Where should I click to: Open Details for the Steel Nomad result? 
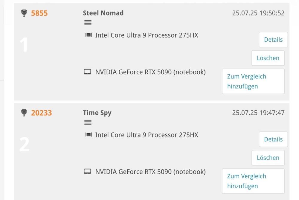pyautogui.click(x=273, y=40)
